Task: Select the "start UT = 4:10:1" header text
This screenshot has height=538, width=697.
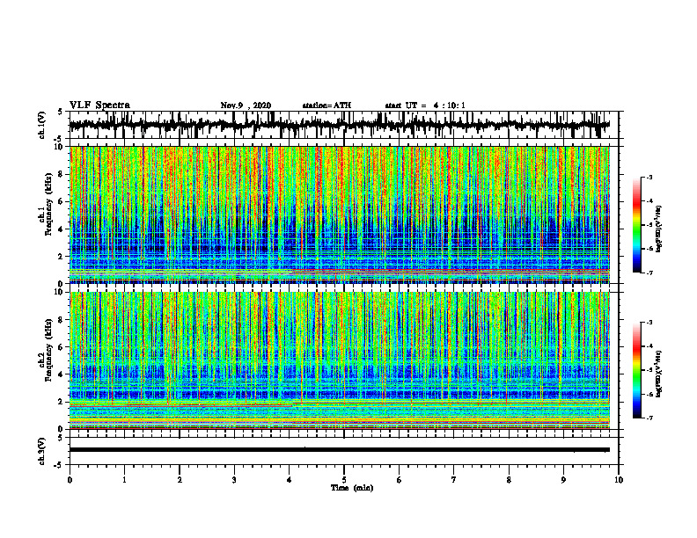Action: (425, 105)
